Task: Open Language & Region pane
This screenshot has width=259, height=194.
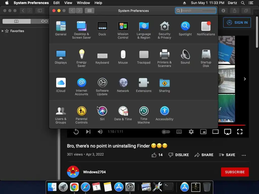Action: point(144,30)
